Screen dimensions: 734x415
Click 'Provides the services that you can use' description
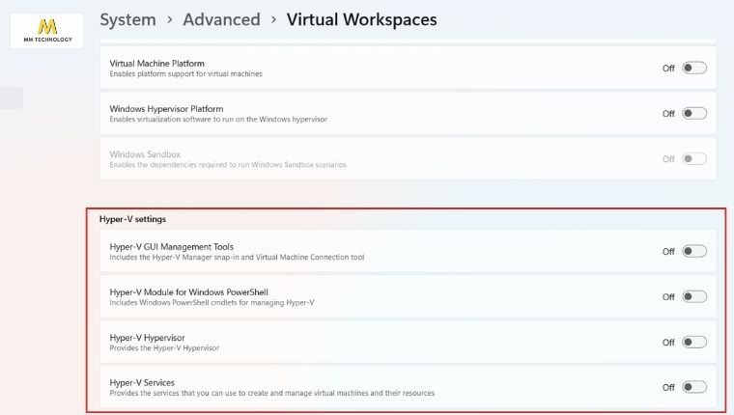272,393
